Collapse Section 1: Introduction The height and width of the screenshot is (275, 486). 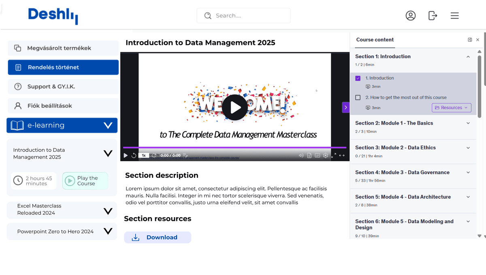[468, 57]
